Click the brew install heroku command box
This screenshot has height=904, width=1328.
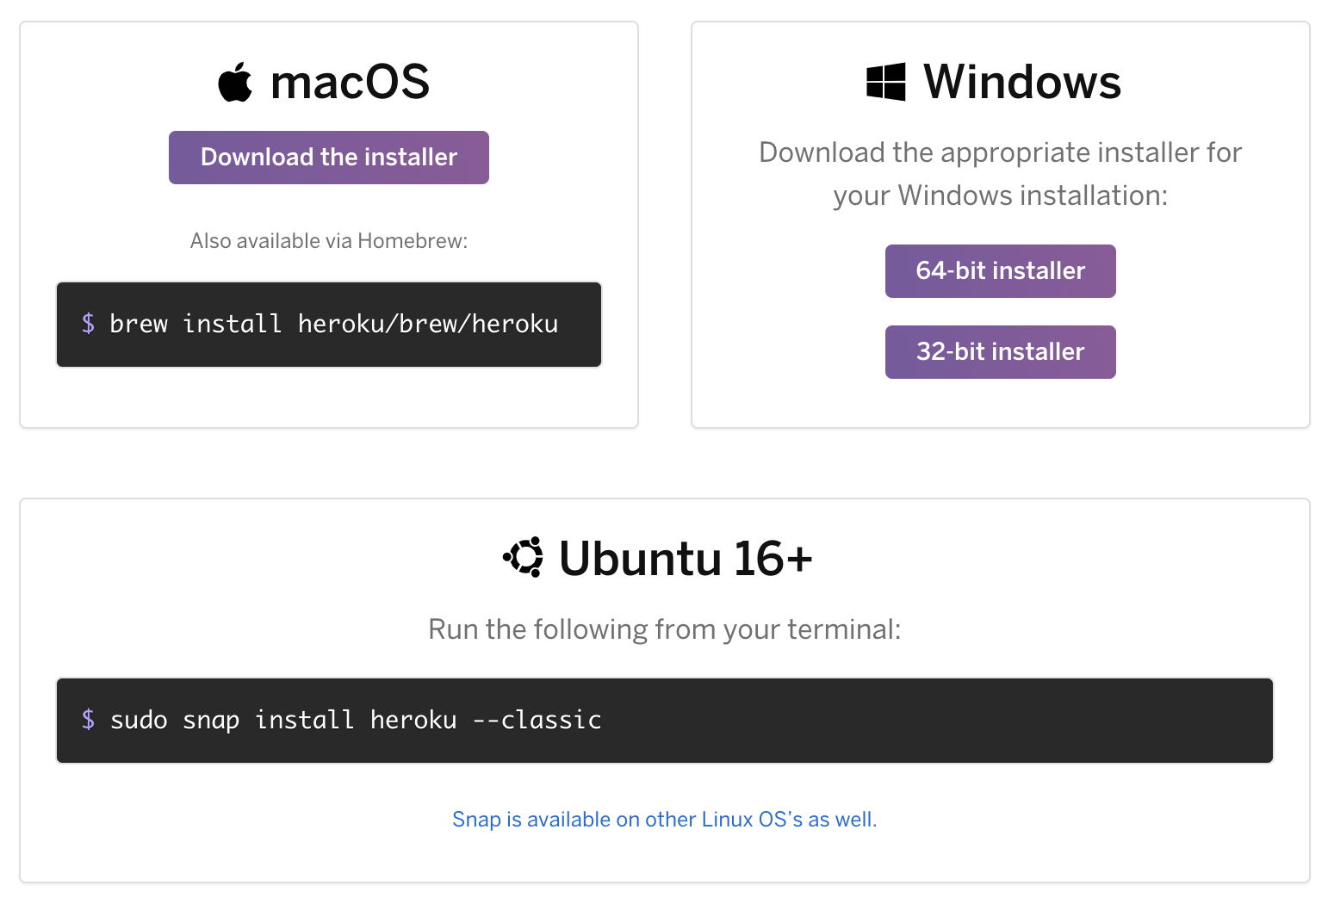pyautogui.click(x=329, y=325)
